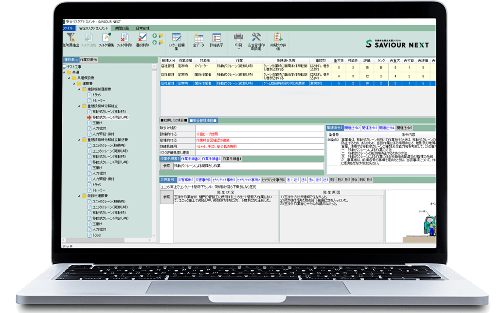Click the フォルダ編集 folder edit icon
Image resolution: width=502 pixels, height=313 pixels.
pyautogui.click(x=106, y=38)
